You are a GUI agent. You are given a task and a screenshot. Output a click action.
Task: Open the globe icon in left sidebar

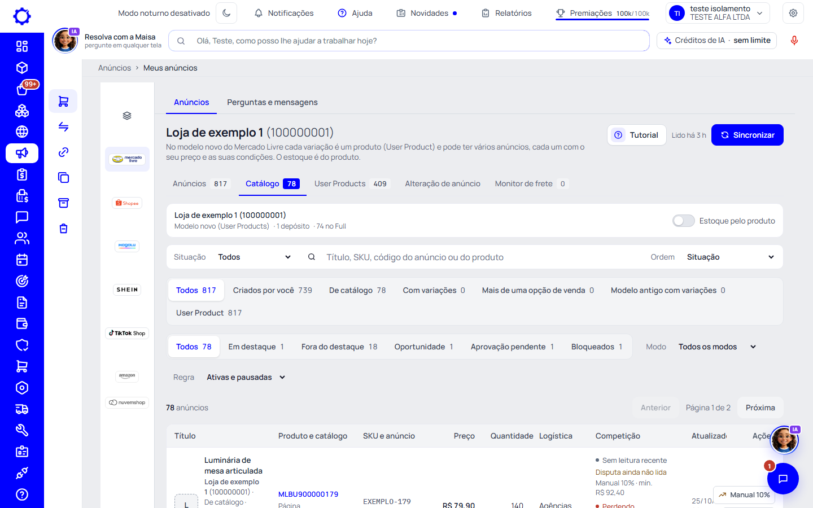click(22, 132)
